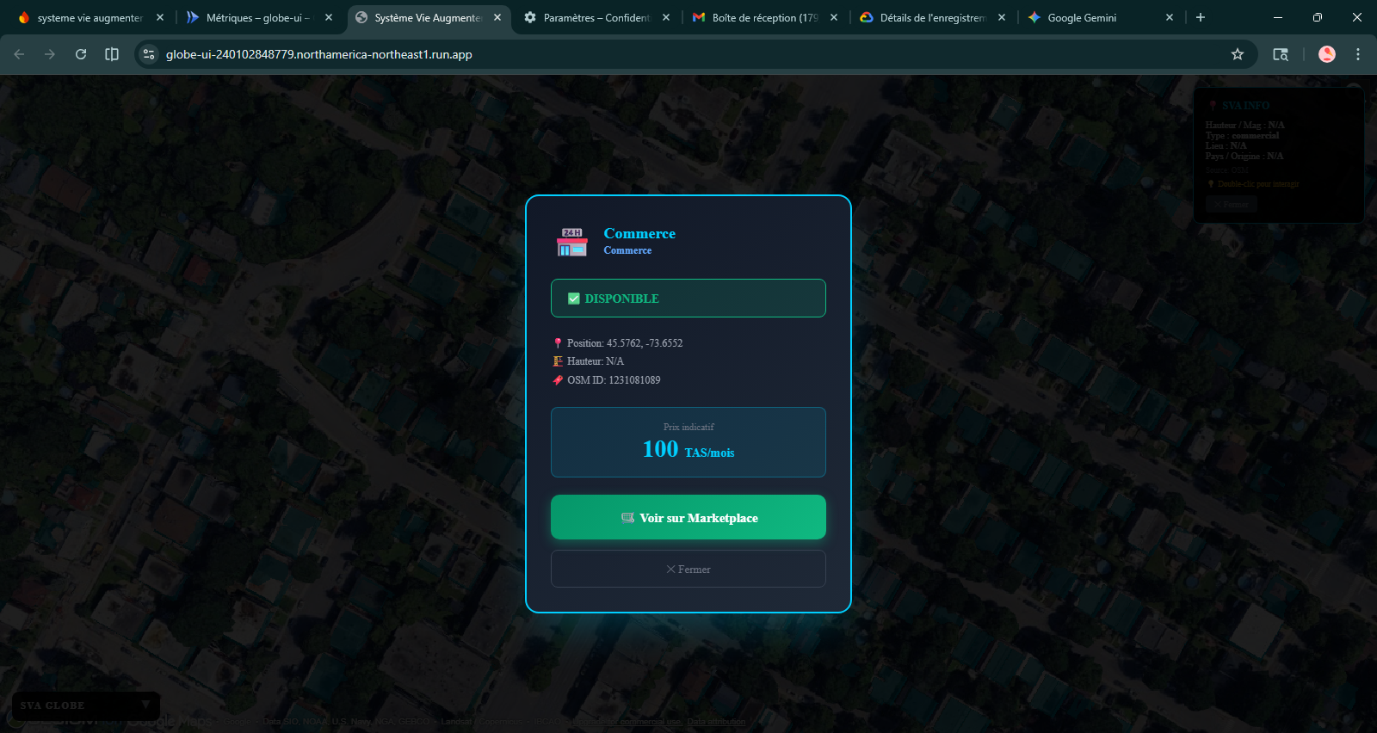
Task: Go back to the previous page
Action: [19, 54]
